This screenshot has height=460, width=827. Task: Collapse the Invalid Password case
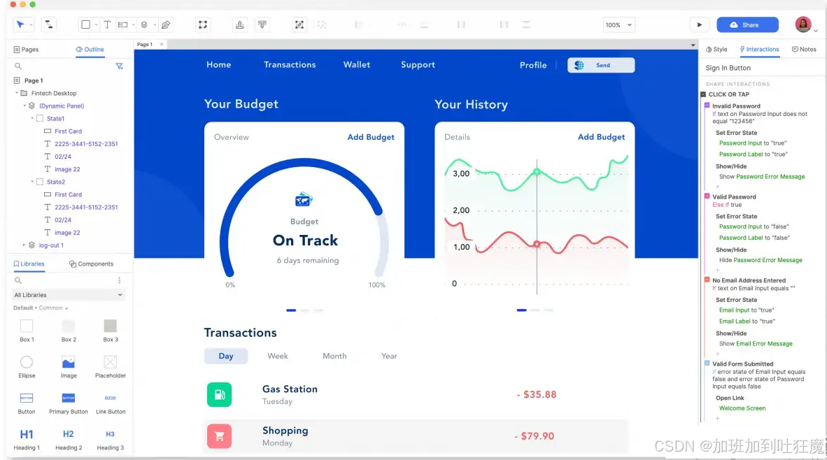point(707,106)
